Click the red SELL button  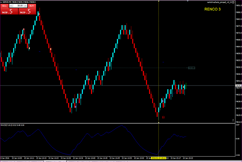tap(4, 6)
